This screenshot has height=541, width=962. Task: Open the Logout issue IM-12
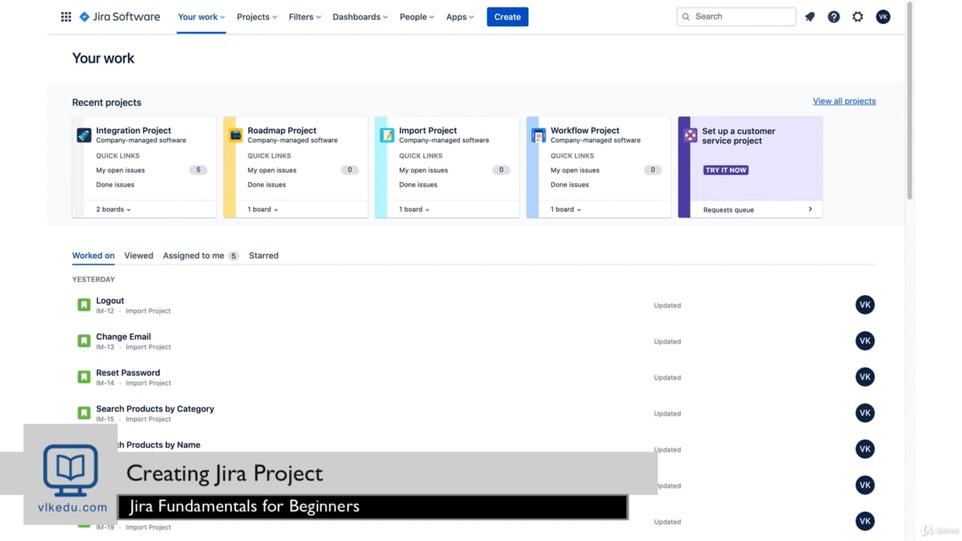(x=110, y=301)
